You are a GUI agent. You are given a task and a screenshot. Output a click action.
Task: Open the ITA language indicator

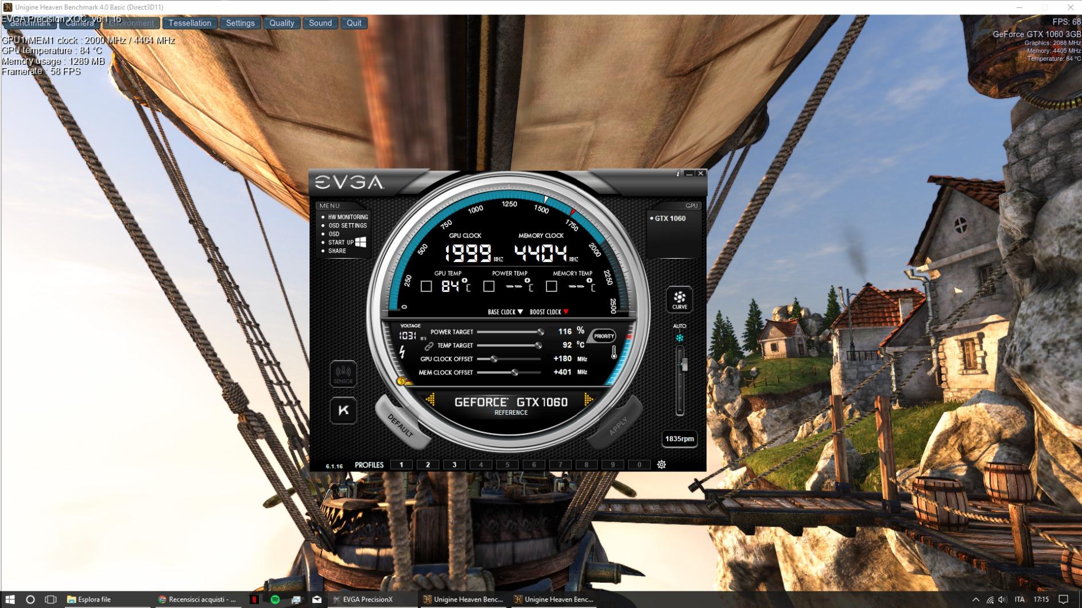[1019, 599]
